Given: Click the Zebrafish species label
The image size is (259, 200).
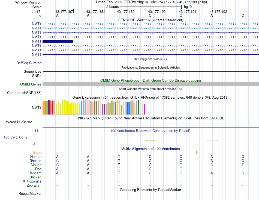Looking at the screenshot, I should [34, 186].
